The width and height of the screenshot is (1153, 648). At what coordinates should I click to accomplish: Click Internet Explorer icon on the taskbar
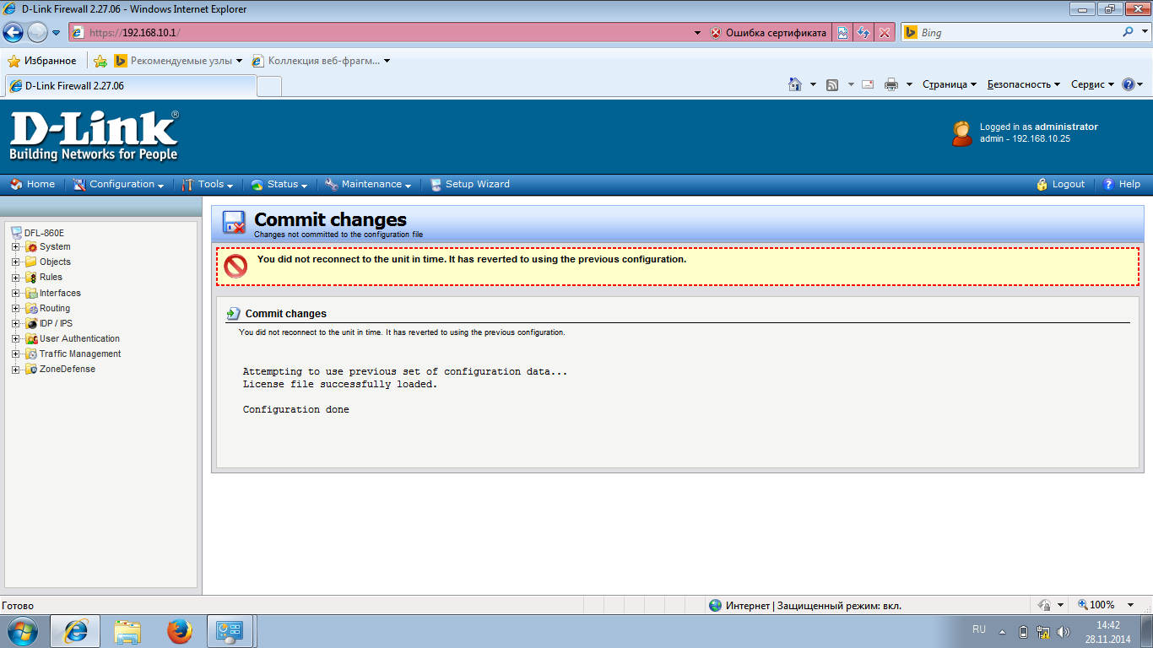tap(75, 631)
